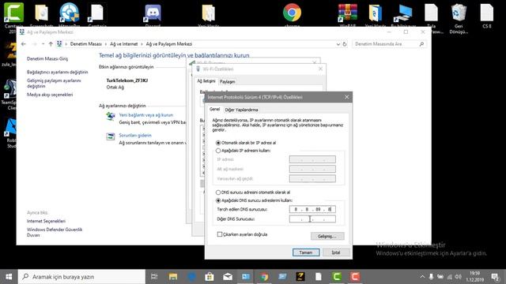
Task: Open 'Medya akışı seçenekleri' link
Action: tap(50, 95)
